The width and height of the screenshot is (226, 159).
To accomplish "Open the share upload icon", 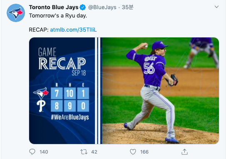I will (x=184, y=152).
